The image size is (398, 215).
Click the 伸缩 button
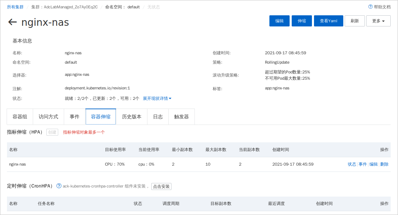coord(301,21)
